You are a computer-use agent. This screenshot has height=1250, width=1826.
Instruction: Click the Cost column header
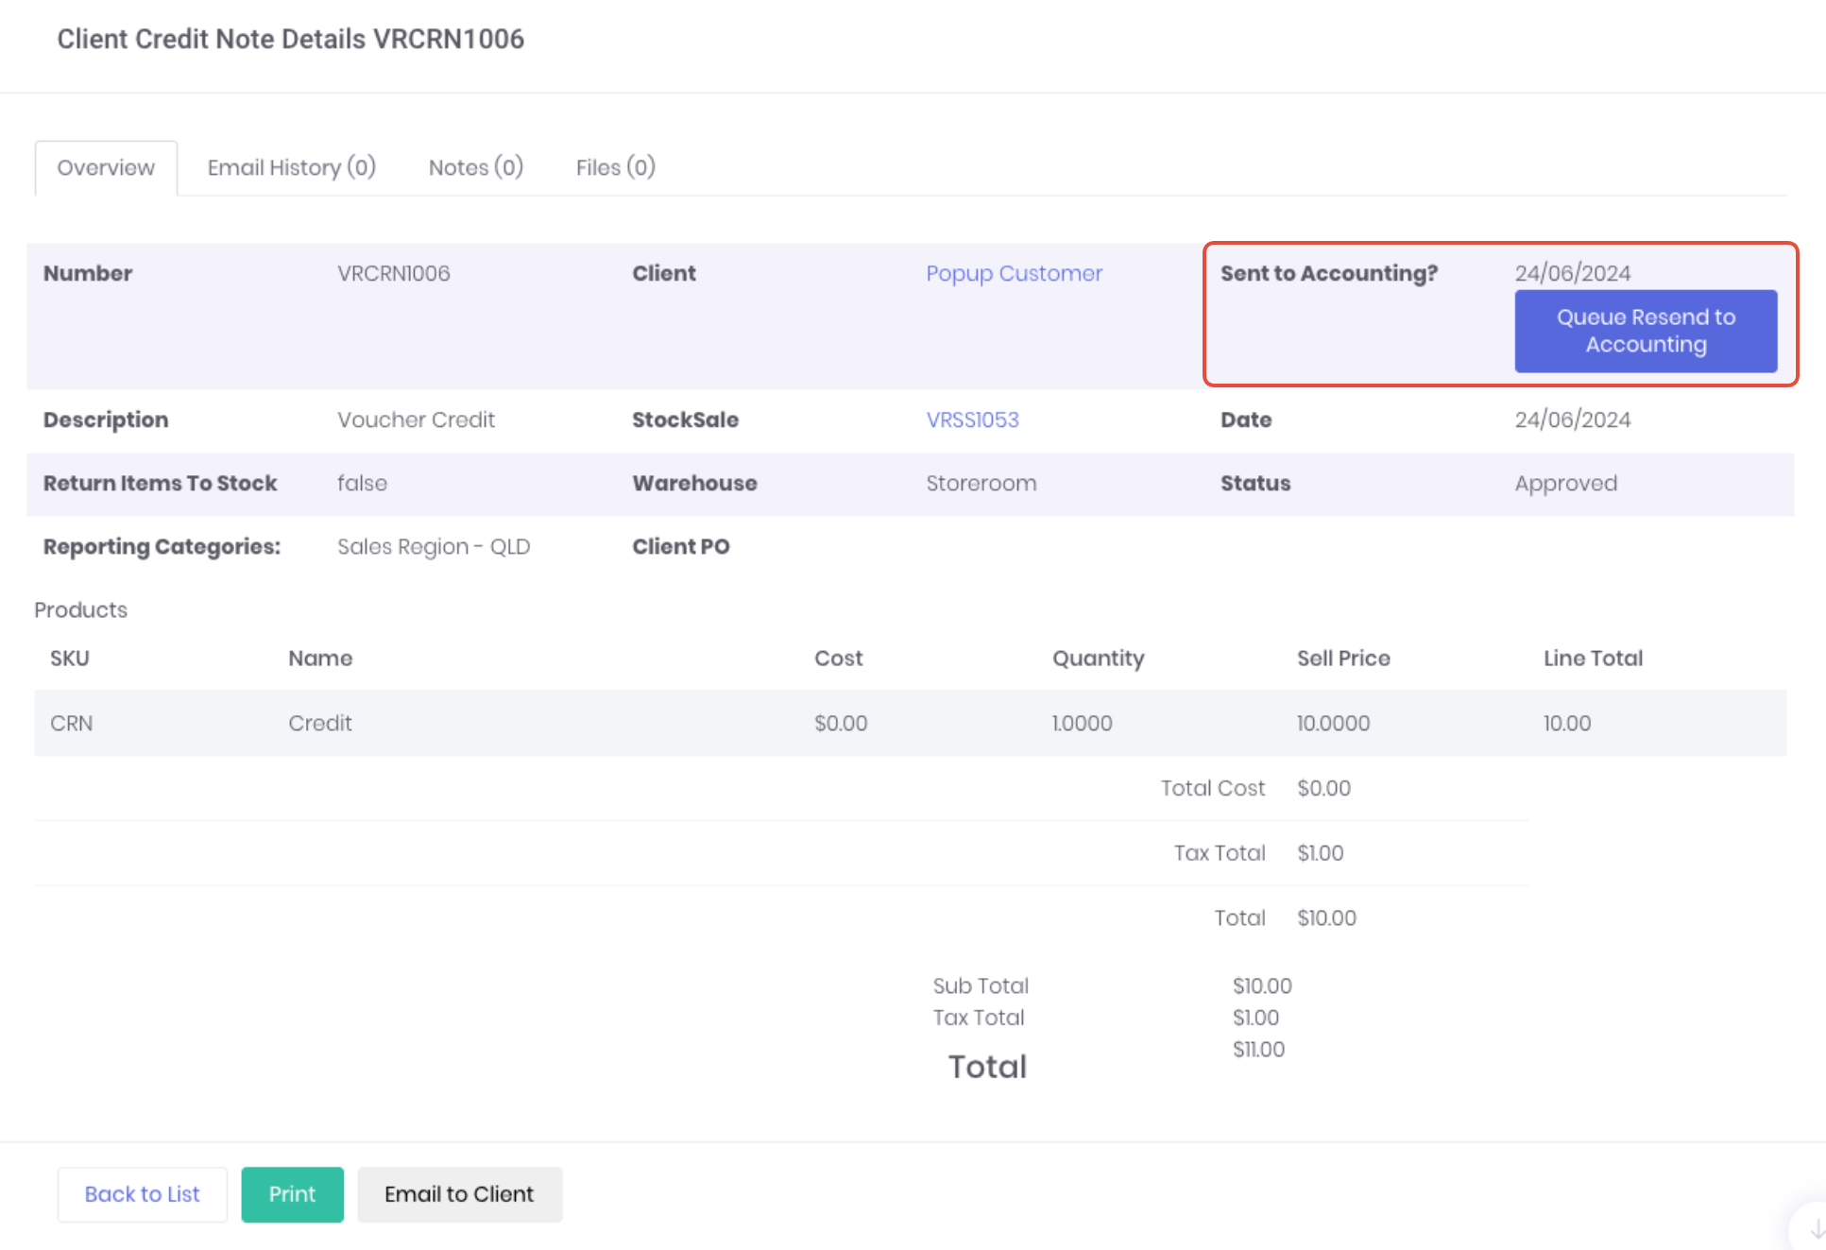838,659
